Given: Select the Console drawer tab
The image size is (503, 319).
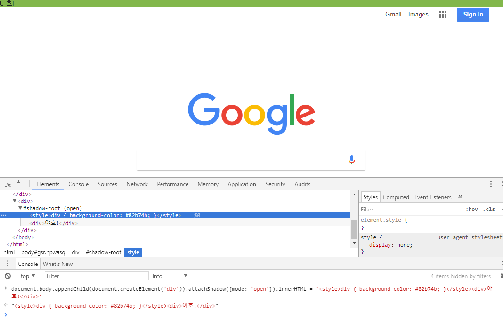Looking at the screenshot, I should click(x=28, y=264).
